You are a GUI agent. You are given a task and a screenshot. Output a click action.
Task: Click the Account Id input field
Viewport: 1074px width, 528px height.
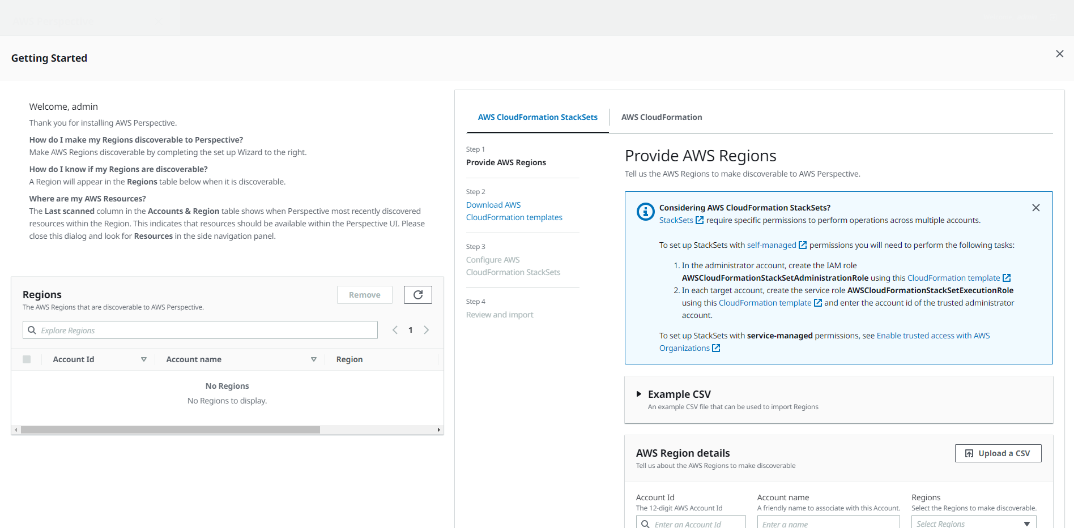pyautogui.click(x=691, y=522)
